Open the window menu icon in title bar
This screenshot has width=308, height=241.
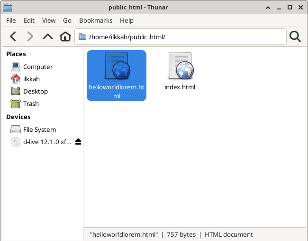[8, 7]
